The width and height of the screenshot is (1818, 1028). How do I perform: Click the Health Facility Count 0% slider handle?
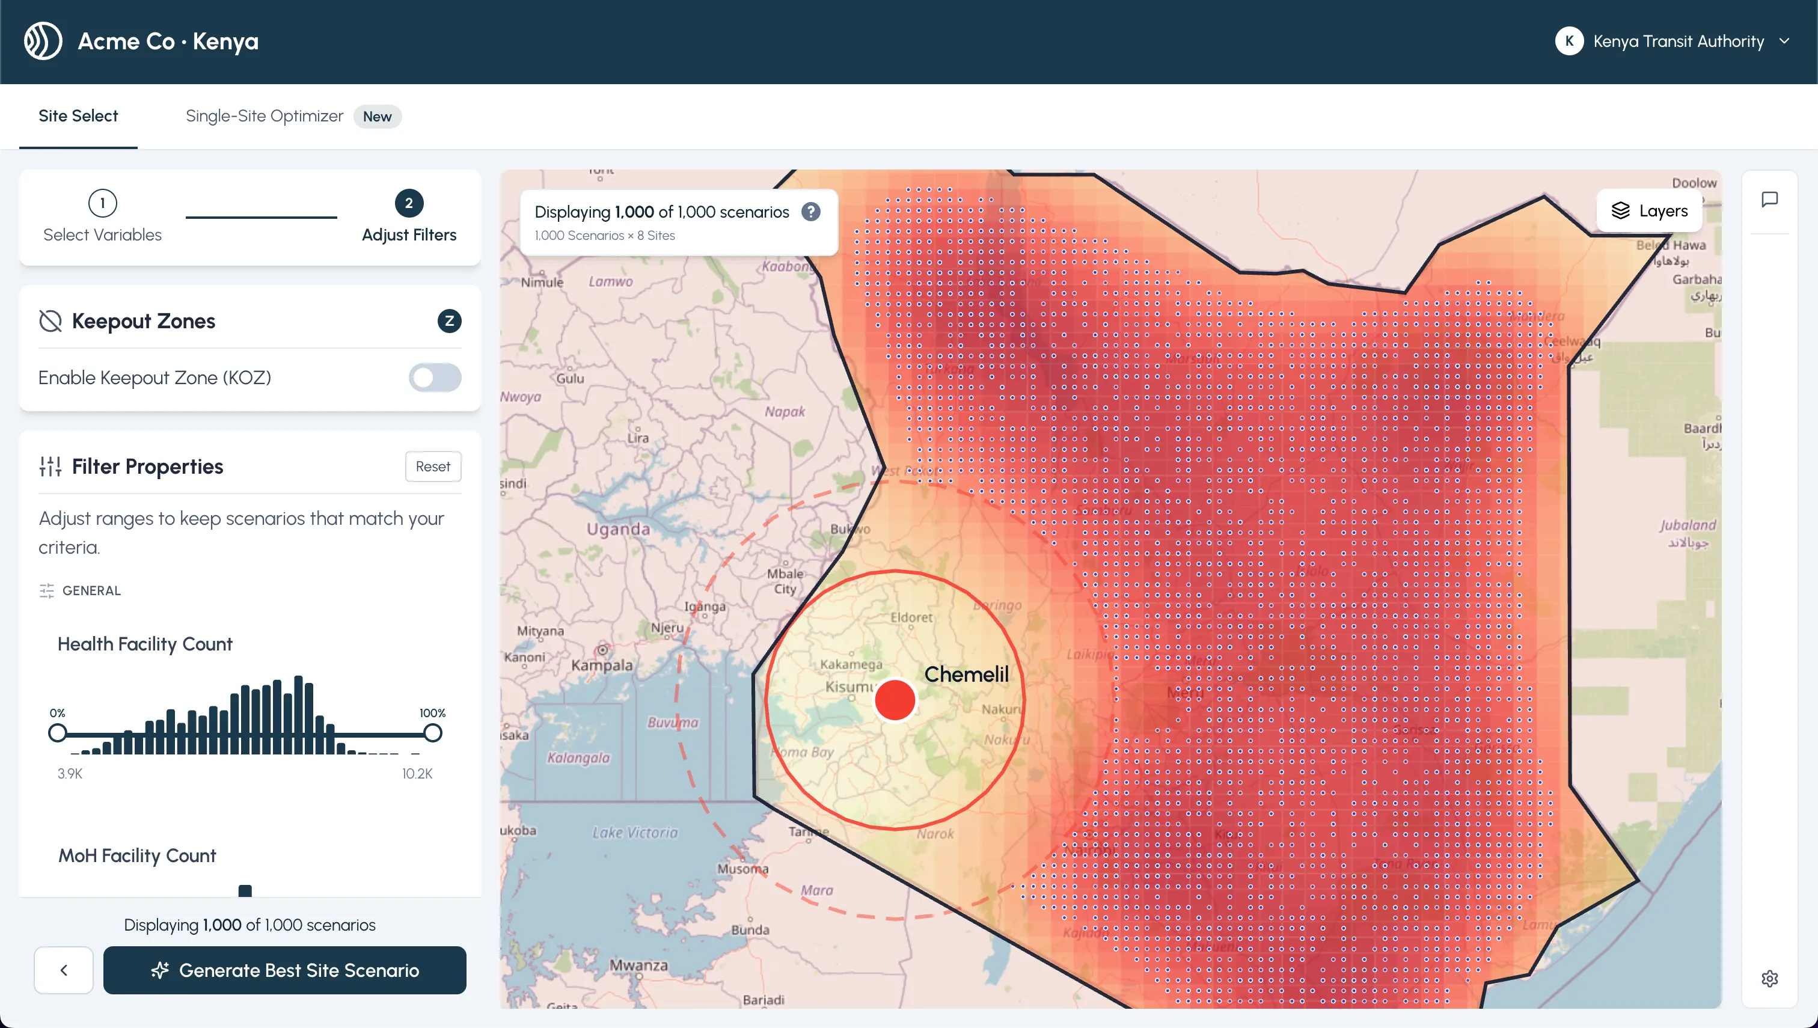coord(58,733)
